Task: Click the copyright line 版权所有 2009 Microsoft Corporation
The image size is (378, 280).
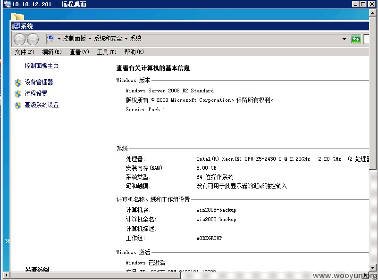Action: point(200,100)
